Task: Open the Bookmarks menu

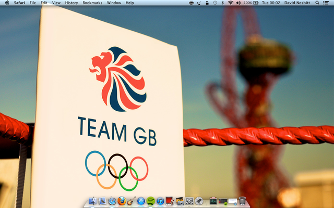Action: click(92, 3)
